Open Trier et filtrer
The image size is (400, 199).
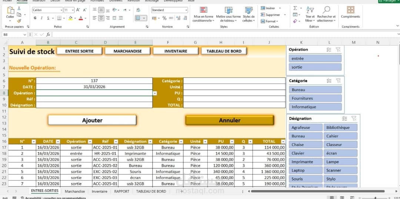click(310, 14)
